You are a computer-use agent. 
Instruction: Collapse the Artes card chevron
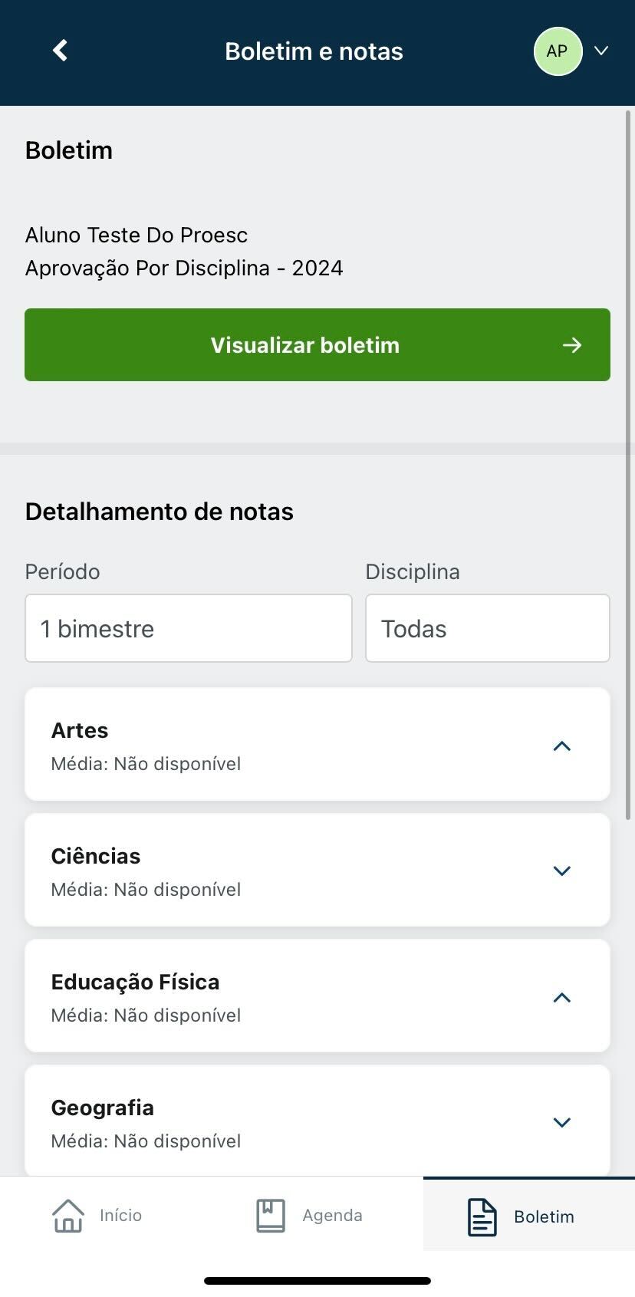coord(562,746)
